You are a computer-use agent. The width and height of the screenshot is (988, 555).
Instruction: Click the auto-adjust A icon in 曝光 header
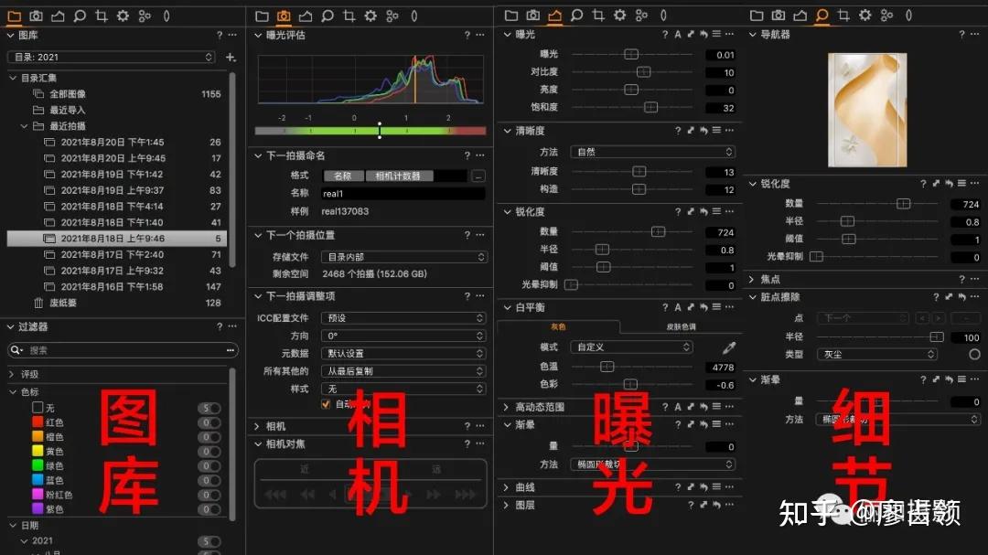(678, 34)
